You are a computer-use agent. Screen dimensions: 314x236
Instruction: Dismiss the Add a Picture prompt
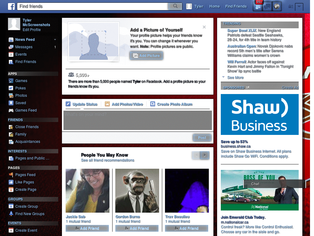point(204,27)
